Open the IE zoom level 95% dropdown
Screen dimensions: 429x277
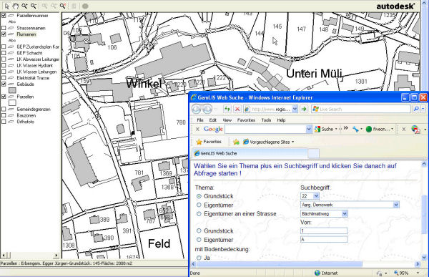tap(418, 273)
